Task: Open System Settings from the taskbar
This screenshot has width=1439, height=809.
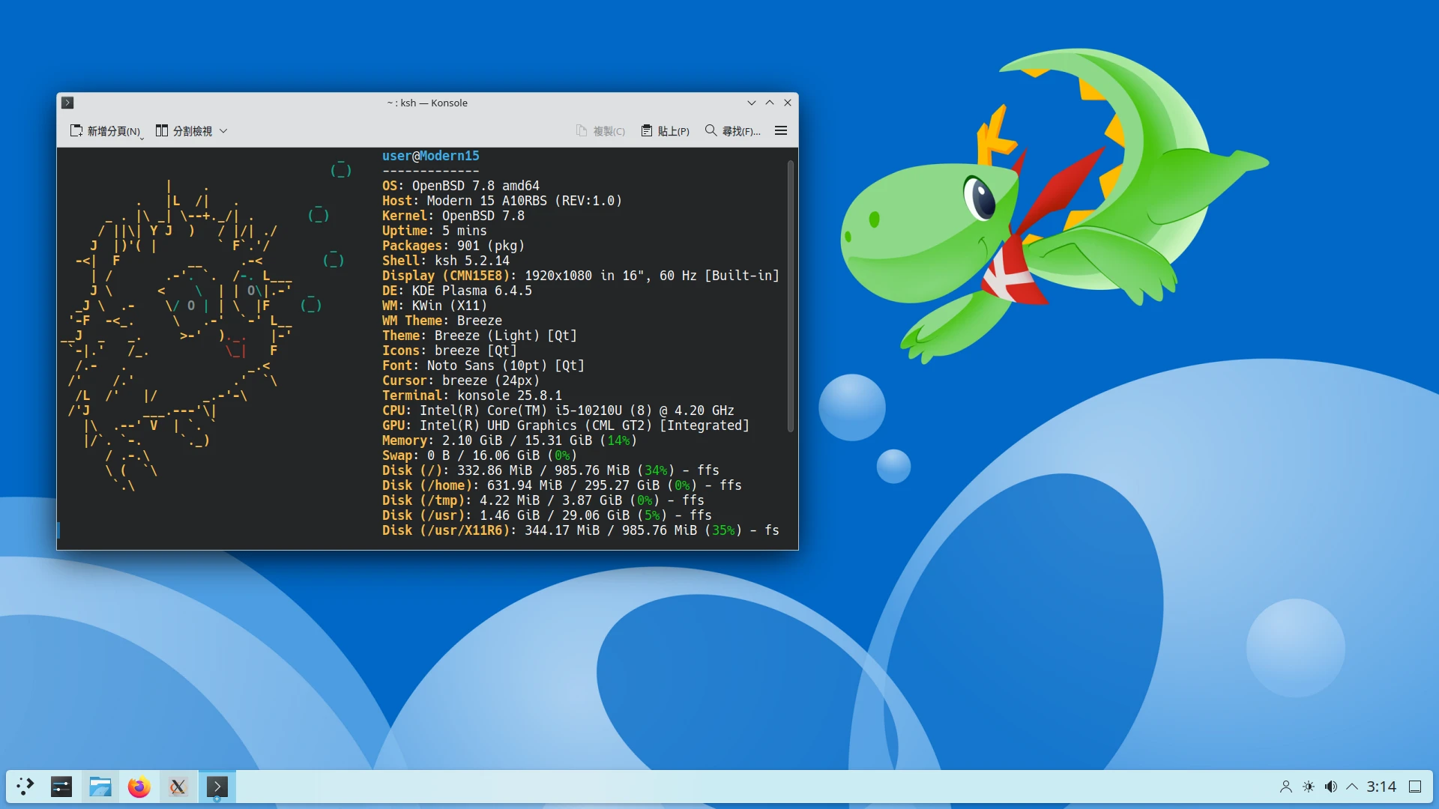Action: [x=61, y=787]
